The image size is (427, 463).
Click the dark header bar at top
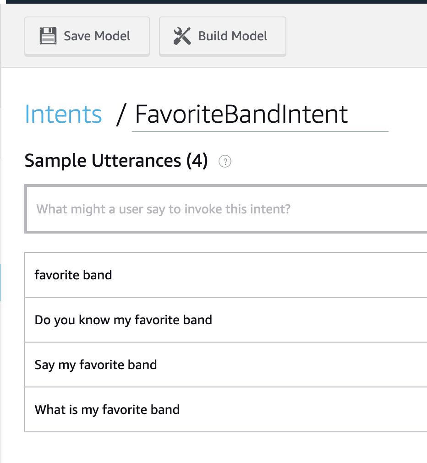[x=213, y=2]
